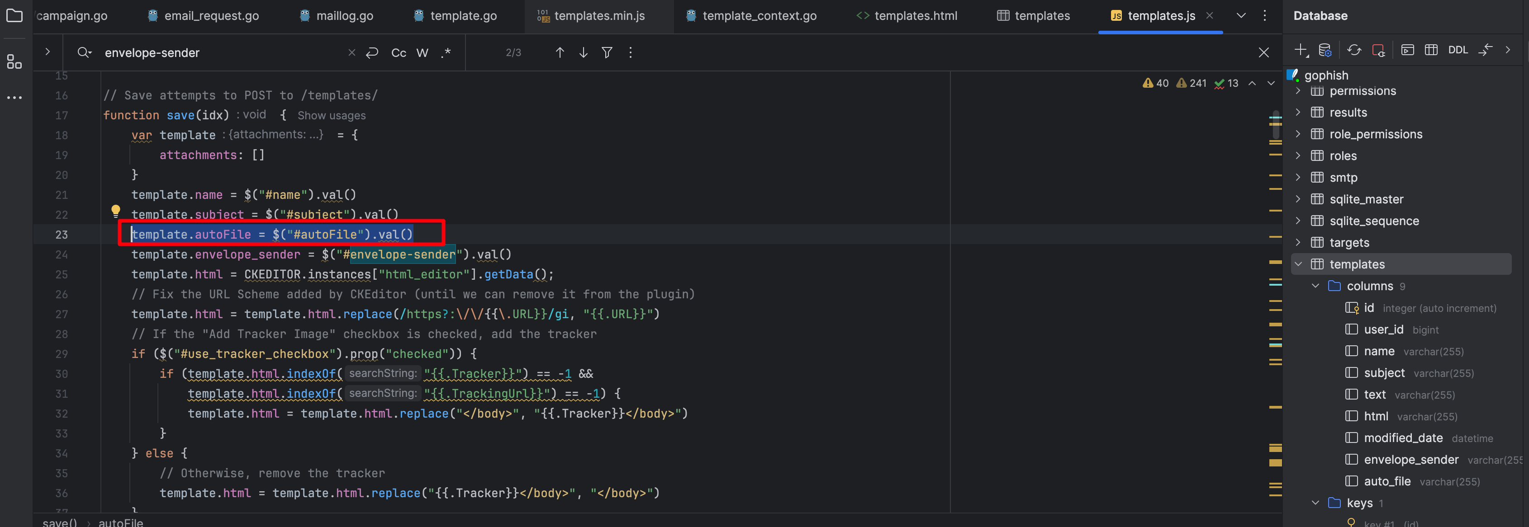
Task: Refresh the database tree
Action: [1354, 50]
